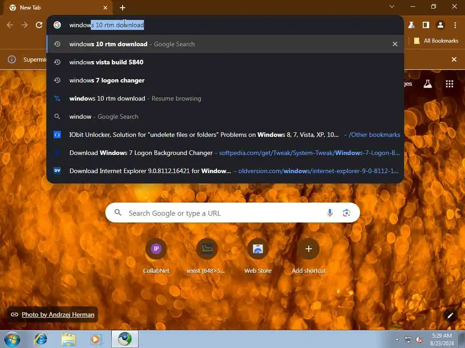This screenshot has width=465, height=348.
Task: Open the All Bookmarks folder
Action: pos(436,41)
